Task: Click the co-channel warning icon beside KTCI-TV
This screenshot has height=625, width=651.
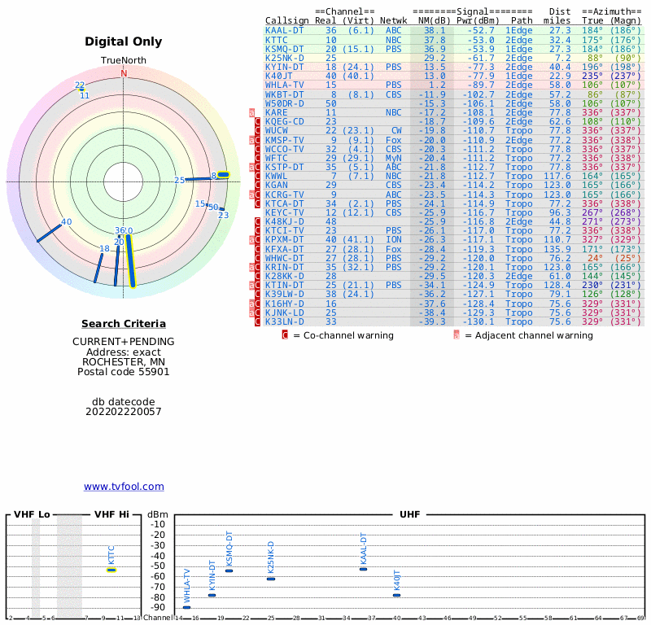Action: (x=257, y=231)
